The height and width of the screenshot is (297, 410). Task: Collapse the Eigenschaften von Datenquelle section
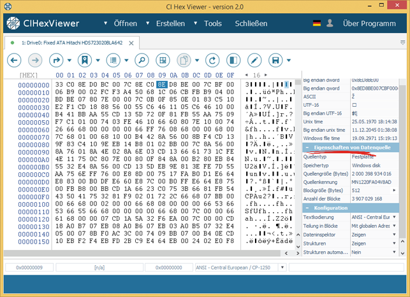[x=307, y=147]
